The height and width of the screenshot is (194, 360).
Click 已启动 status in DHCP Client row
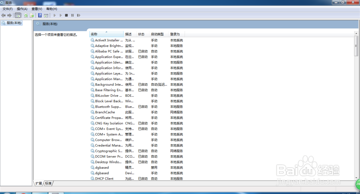tap(143, 179)
